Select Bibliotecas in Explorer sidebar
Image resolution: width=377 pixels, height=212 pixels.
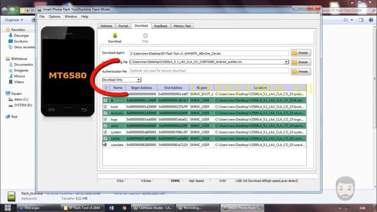[19, 59]
